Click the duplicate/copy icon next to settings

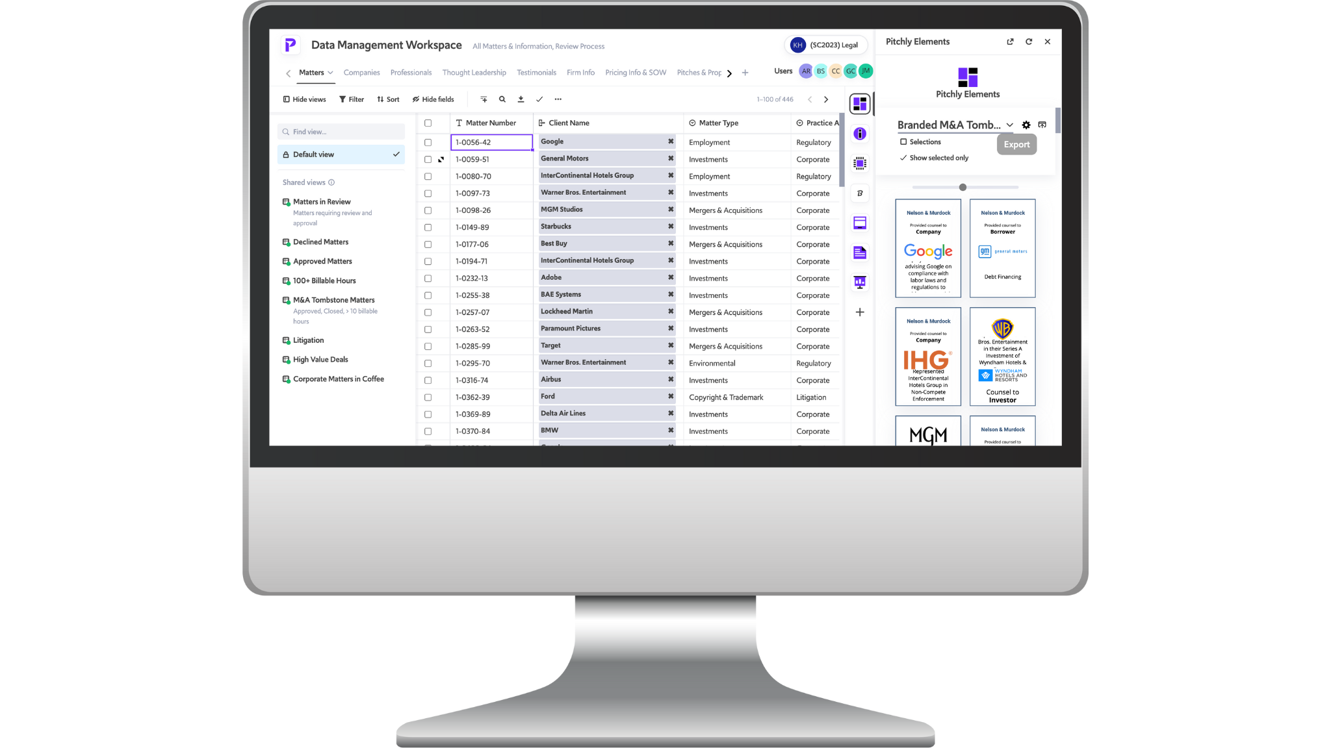click(1042, 125)
